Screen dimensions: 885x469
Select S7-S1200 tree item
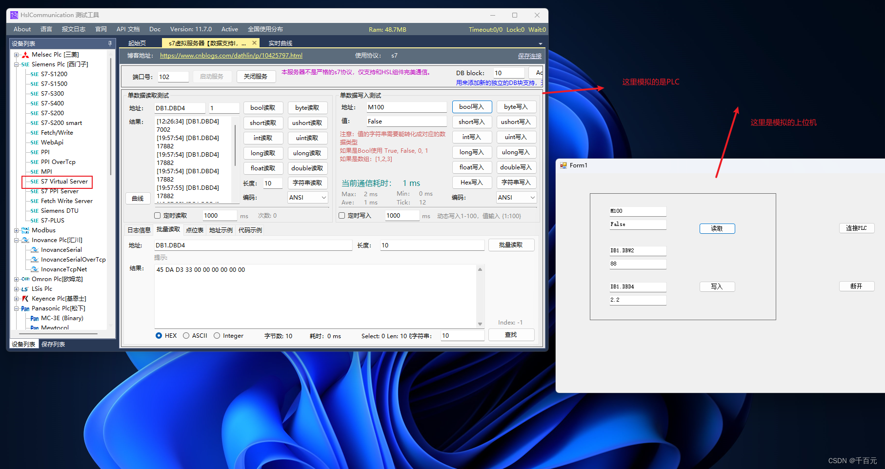click(54, 74)
